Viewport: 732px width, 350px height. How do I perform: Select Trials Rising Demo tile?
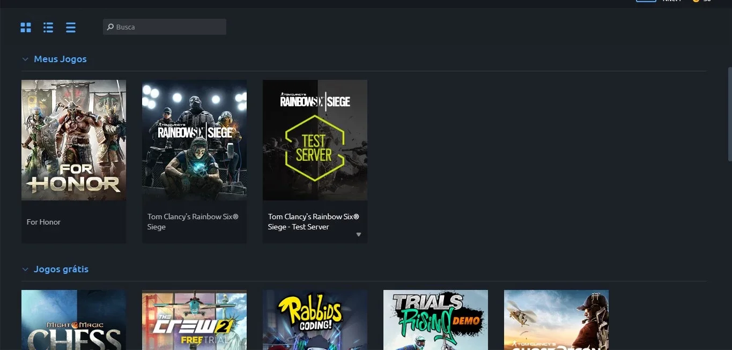tap(435, 320)
